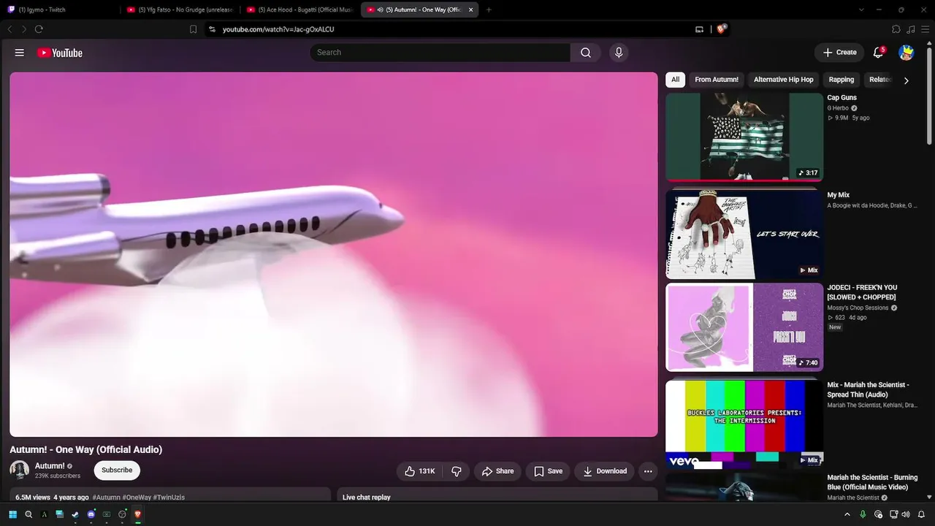Viewport: 935px width, 526px height.
Task: Go back in browser history
Action: click(9, 29)
